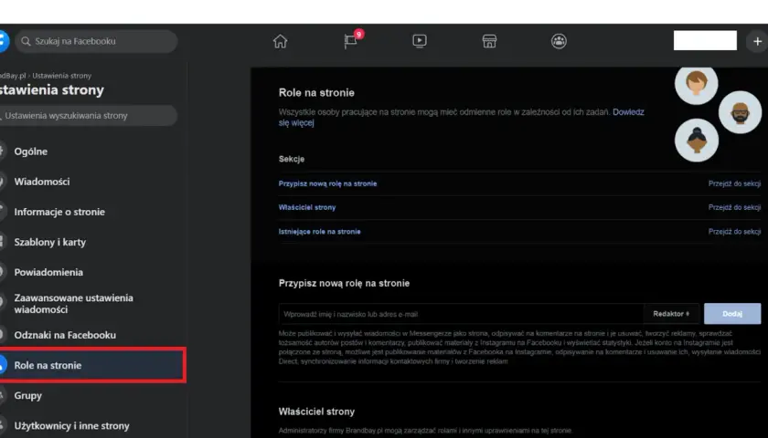Open Pages flag icon with 9 notifications
This screenshot has width=768, height=438.
click(x=351, y=40)
